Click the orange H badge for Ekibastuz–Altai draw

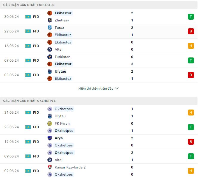pos(191,46)
